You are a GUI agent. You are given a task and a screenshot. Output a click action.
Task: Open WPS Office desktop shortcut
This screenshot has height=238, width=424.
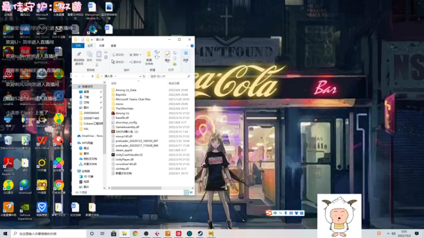coord(42,143)
